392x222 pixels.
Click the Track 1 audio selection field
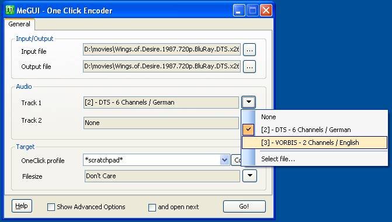click(161, 102)
